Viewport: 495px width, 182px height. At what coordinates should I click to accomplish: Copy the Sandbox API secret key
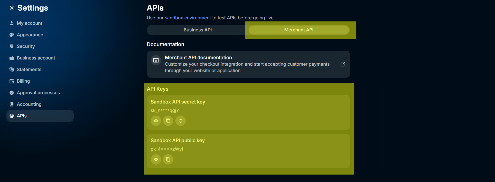(168, 121)
